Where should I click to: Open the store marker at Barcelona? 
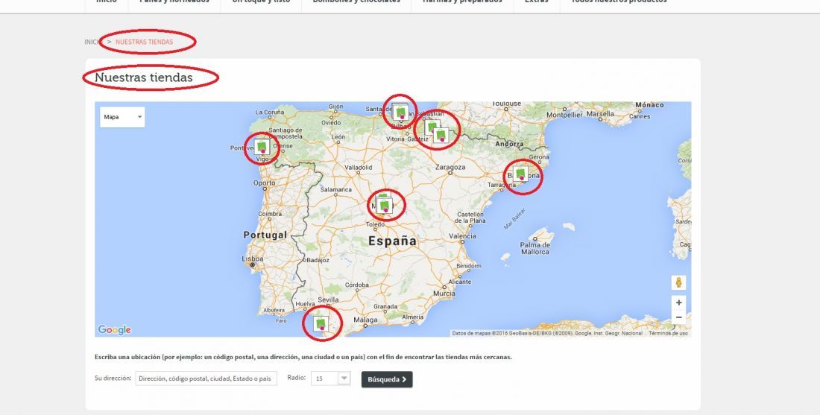[520, 174]
